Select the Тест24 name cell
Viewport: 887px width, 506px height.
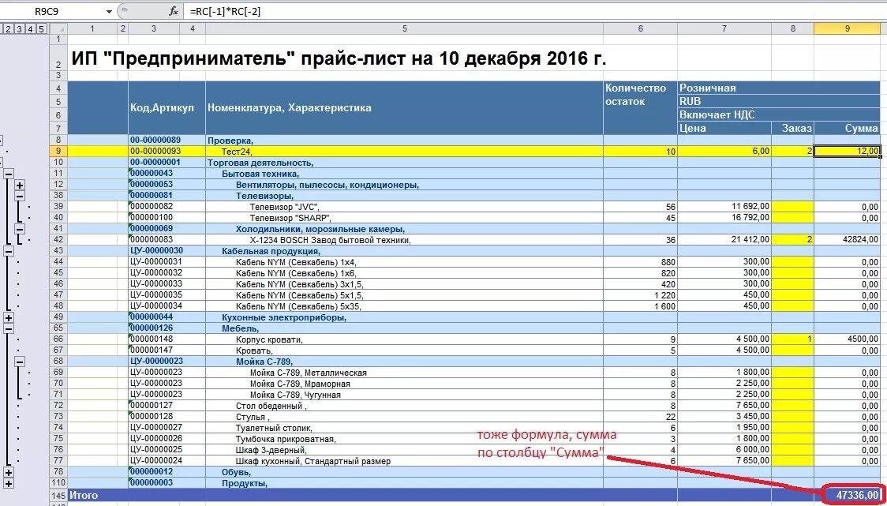click(405, 151)
